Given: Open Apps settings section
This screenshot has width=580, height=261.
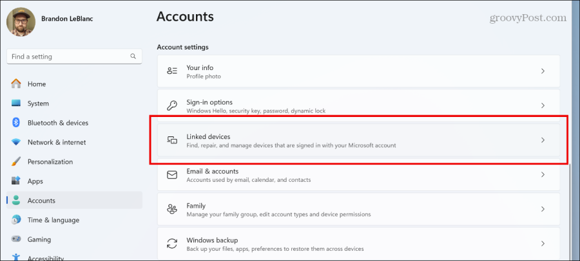Looking at the screenshot, I should click(x=74, y=181).
